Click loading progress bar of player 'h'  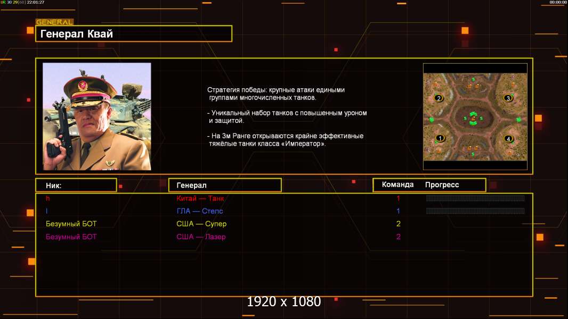[475, 198]
